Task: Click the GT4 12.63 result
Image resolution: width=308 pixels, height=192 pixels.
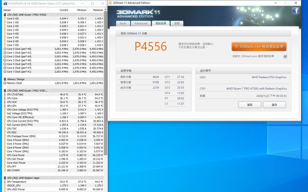Action: coord(175,93)
